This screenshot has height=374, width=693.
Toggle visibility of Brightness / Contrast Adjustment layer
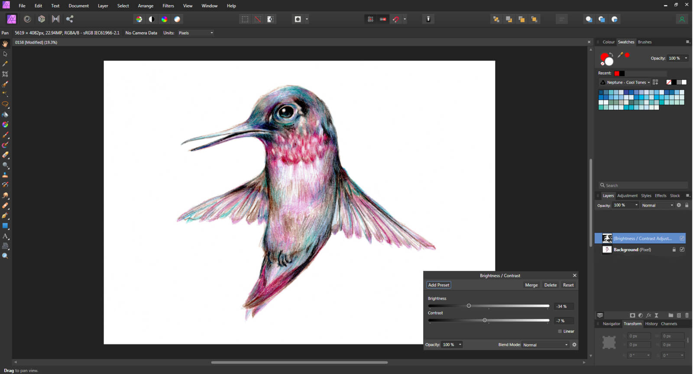point(682,238)
